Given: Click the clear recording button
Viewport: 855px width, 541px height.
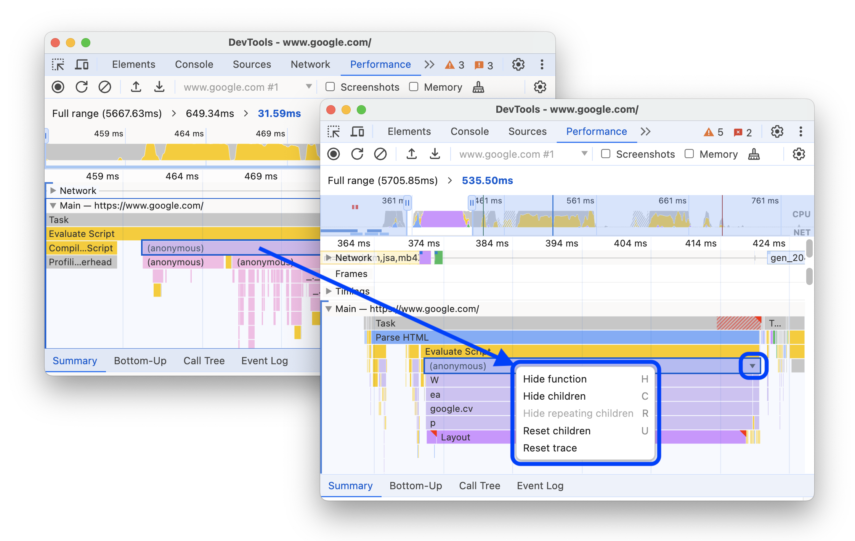Looking at the screenshot, I should 380,154.
